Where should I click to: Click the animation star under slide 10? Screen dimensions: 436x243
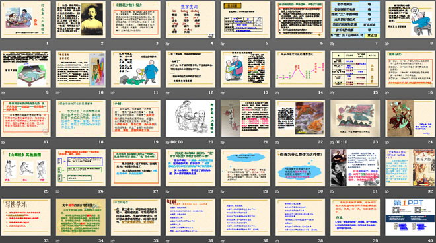pyautogui.click(x=57, y=93)
